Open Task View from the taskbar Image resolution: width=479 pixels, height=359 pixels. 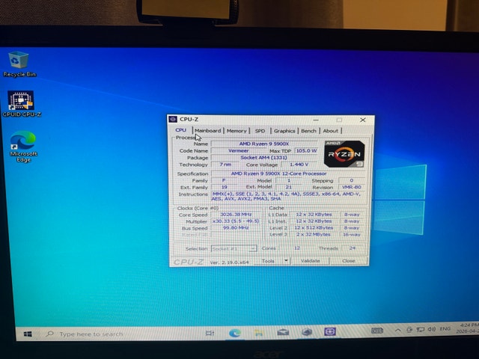(210, 333)
